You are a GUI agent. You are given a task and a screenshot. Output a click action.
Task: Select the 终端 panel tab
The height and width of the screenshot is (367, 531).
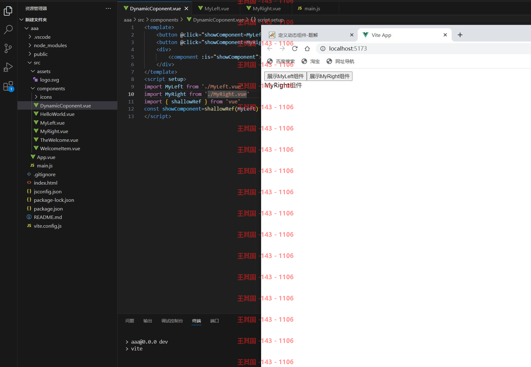tap(197, 321)
